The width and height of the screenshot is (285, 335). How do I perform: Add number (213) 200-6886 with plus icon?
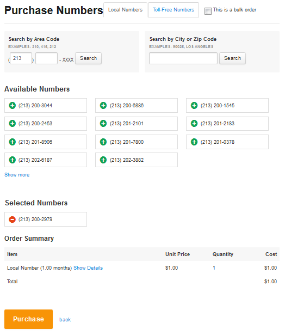point(103,105)
